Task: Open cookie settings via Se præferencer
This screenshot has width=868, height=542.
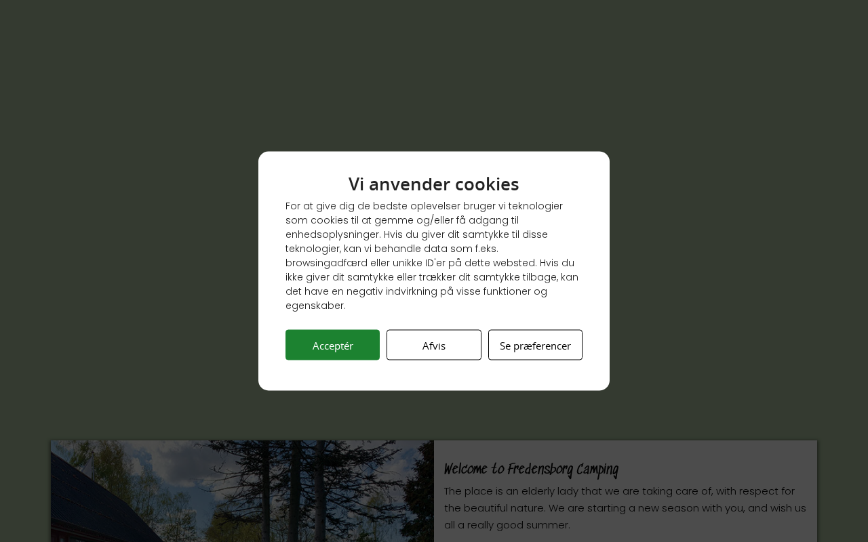Action: 535,345
